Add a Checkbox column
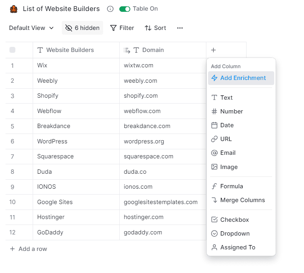Screen dimensions: 304x273 click(241, 220)
